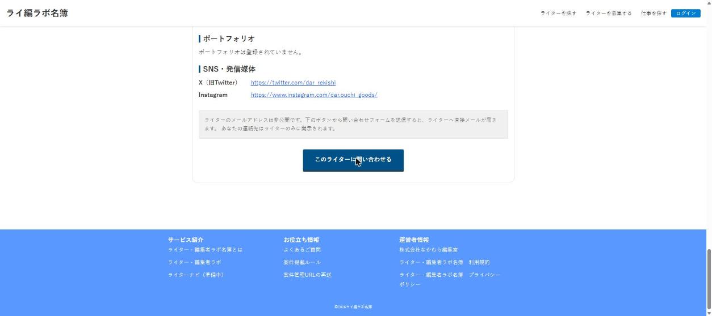Click the X(旧Twitter) label
The width and height of the screenshot is (712, 316).
point(218,83)
